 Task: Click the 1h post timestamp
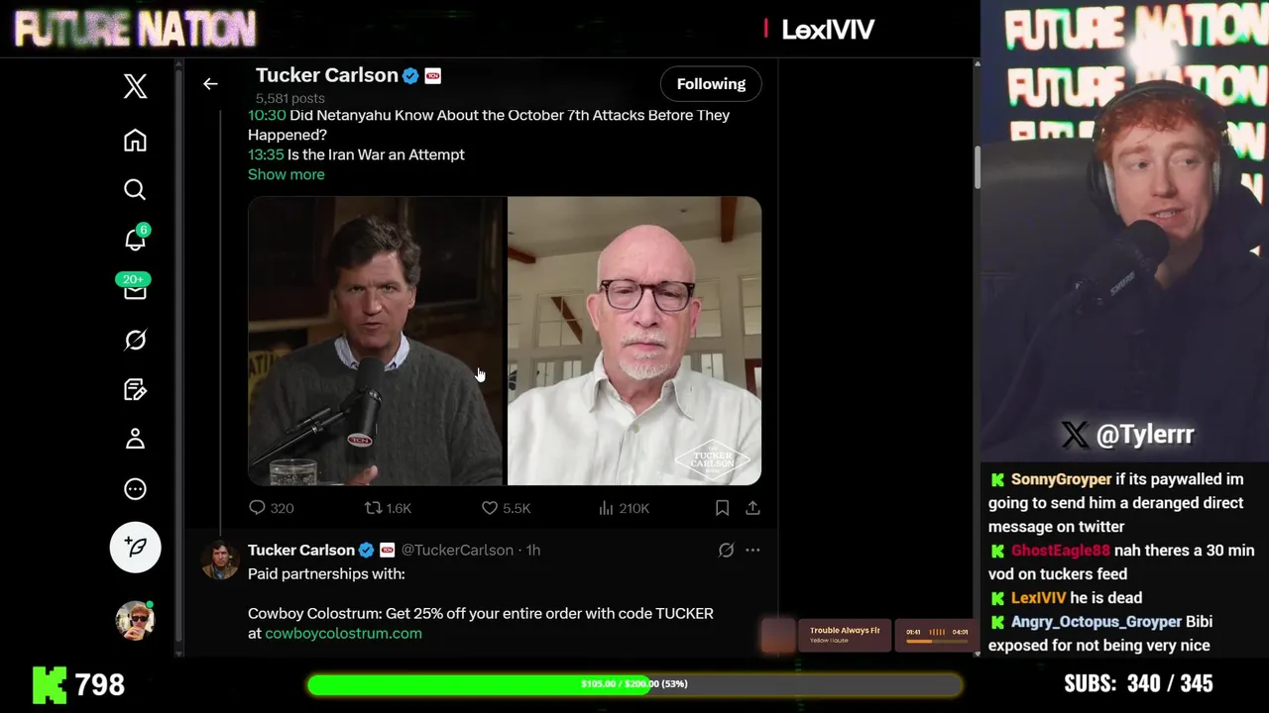point(533,550)
